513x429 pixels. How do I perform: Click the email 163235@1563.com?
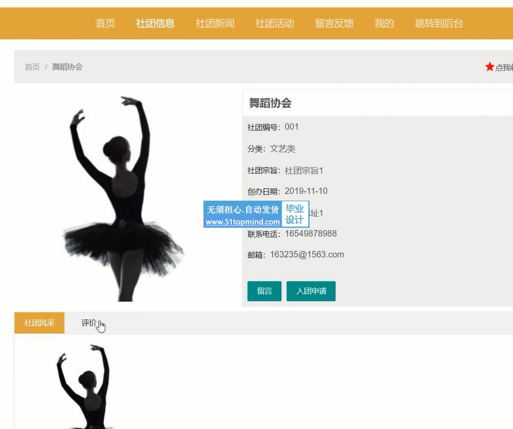pos(307,255)
